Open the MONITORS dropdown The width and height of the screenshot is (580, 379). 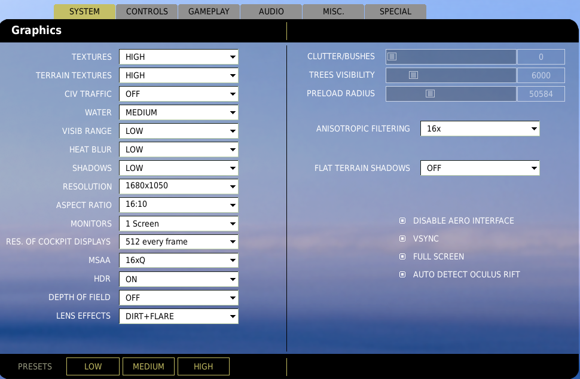[179, 224]
